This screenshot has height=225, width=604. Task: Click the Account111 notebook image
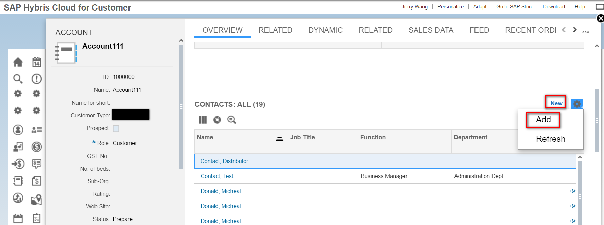66,52
